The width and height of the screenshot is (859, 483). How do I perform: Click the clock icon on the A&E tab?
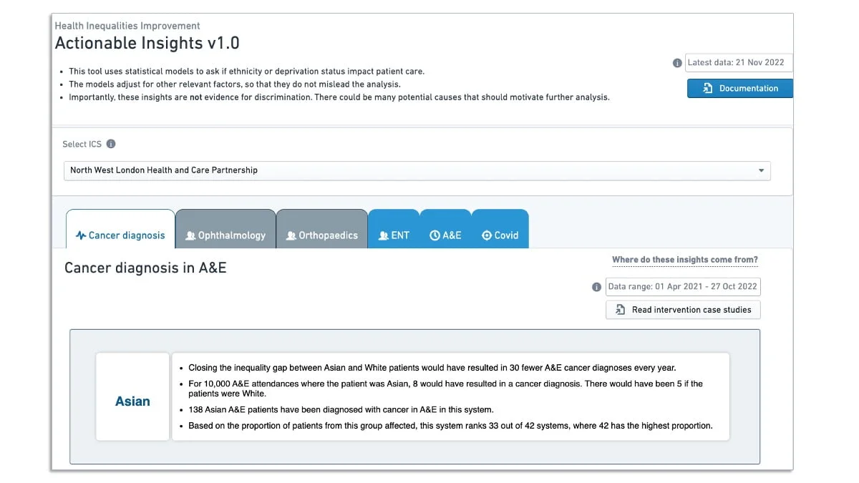(435, 235)
